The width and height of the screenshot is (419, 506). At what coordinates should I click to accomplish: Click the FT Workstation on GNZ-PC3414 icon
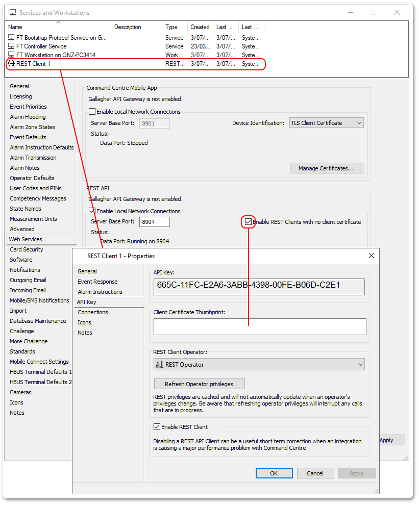[x=11, y=55]
